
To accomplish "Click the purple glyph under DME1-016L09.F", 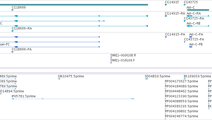I will pyautogui.click(x=111, y=63).
